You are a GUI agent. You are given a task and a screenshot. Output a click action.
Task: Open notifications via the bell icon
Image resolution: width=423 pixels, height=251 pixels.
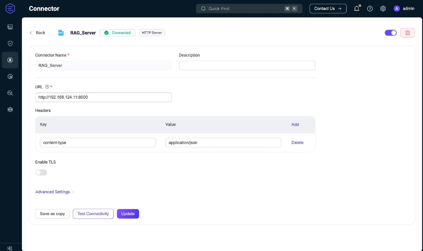[x=357, y=9]
